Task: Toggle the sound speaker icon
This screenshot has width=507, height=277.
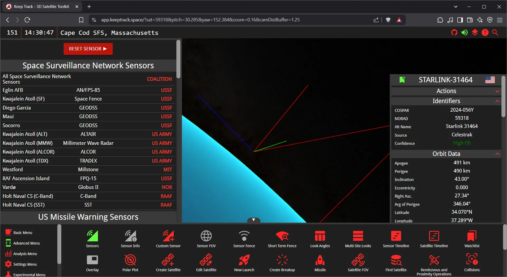Action: point(464,32)
